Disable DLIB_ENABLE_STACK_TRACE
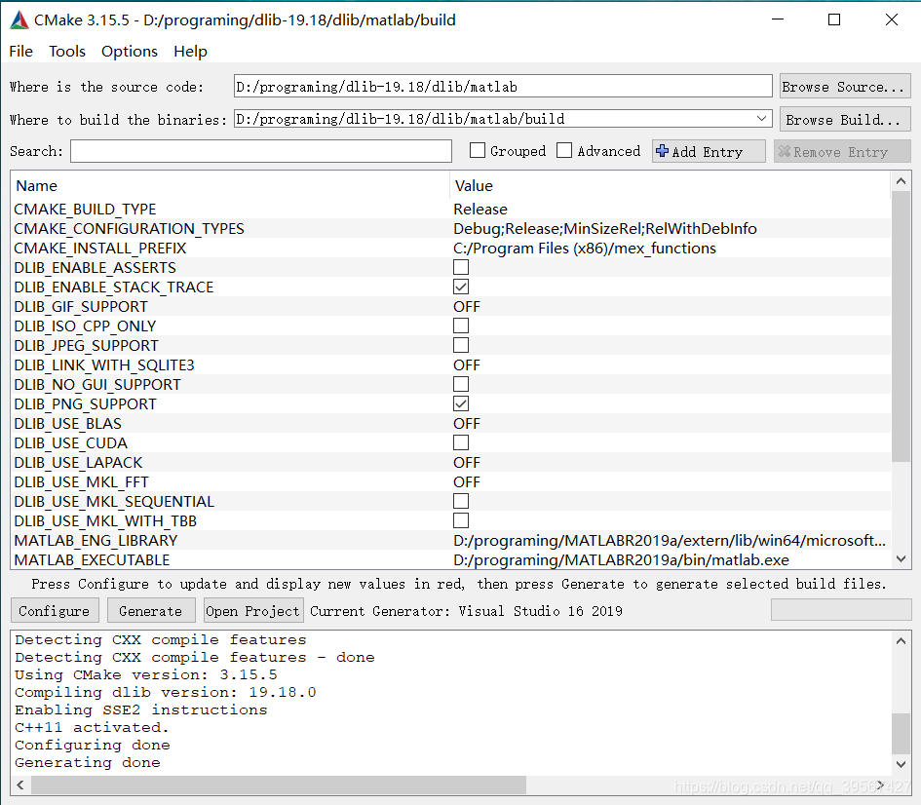 [x=460, y=287]
